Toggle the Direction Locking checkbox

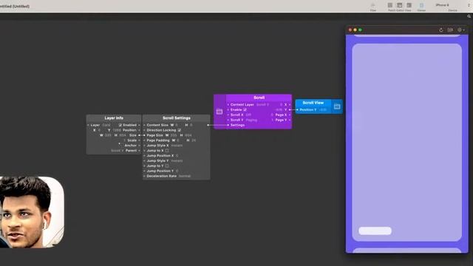179,130
